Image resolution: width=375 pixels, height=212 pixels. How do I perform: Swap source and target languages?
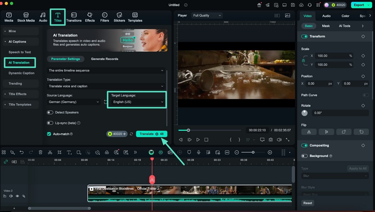click(x=106, y=102)
